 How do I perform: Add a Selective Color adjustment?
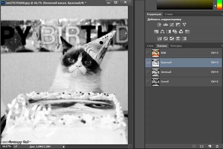point(178,38)
